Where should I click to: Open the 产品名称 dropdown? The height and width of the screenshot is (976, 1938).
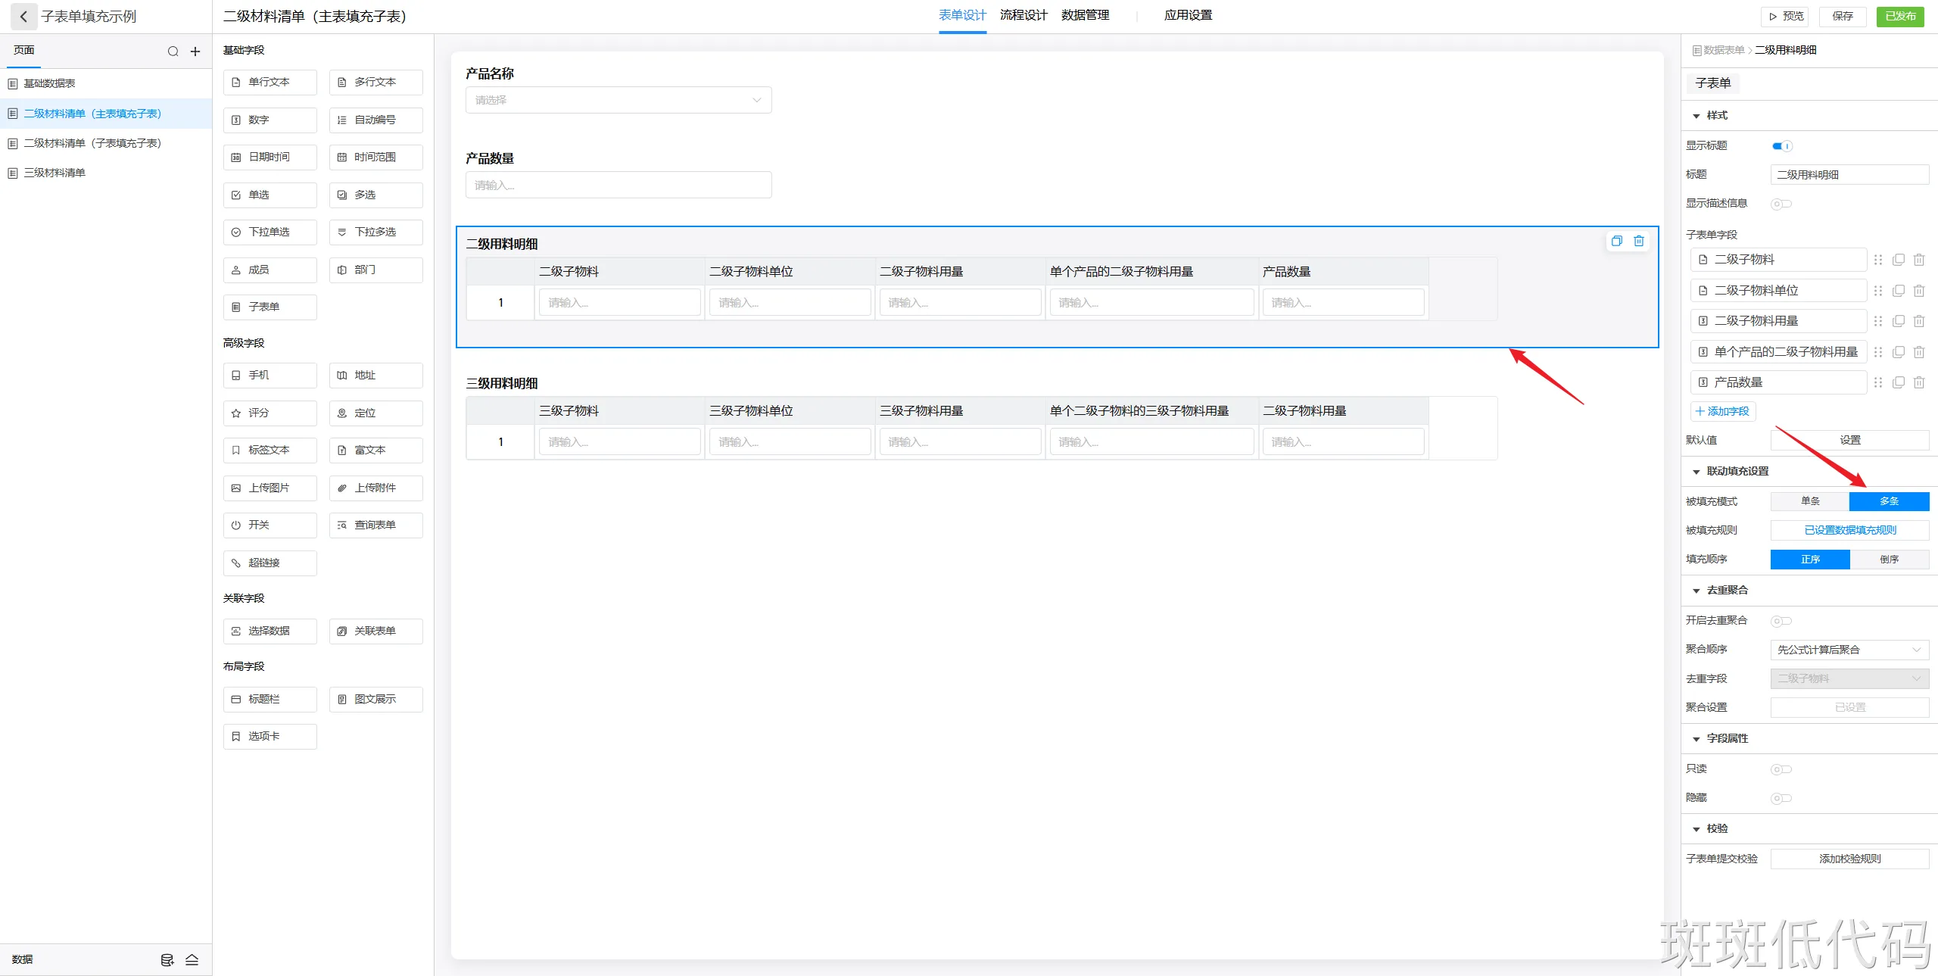point(618,100)
